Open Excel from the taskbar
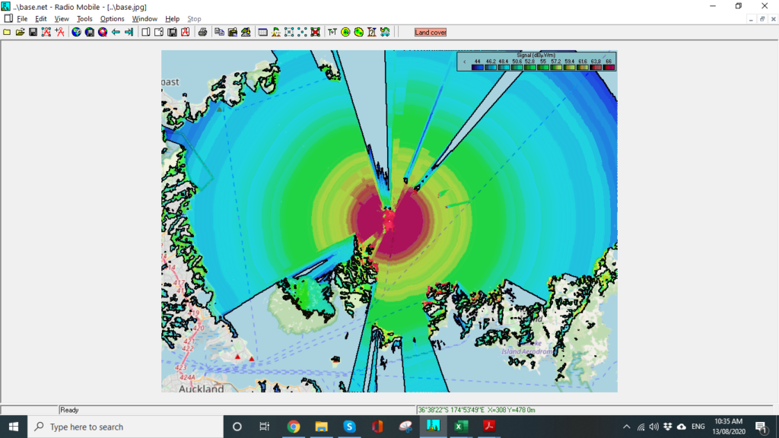The image size is (779, 438). coord(460,427)
